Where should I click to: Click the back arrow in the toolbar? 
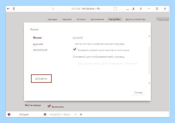[x=8, y=9]
